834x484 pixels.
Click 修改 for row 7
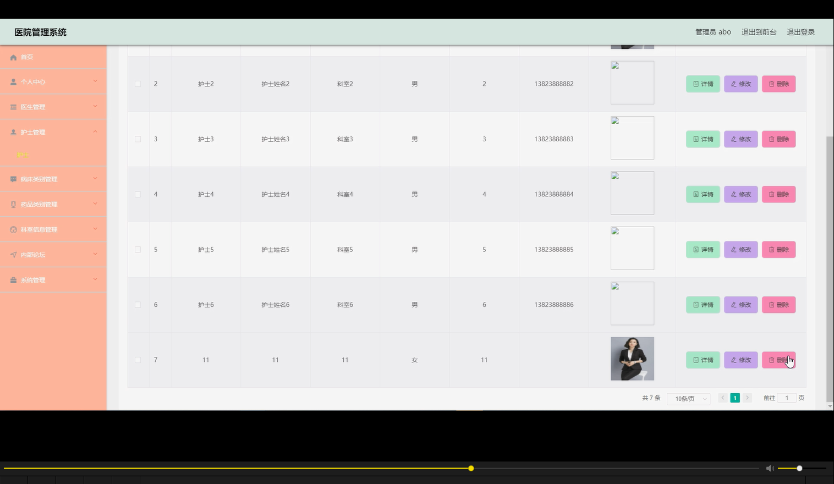740,360
